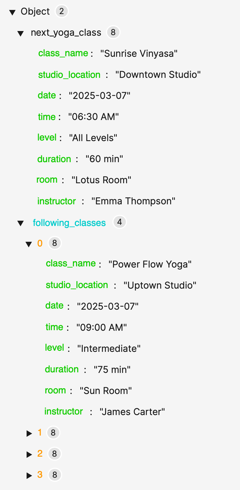Click the 8 badge beside item 0

point(54,243)
